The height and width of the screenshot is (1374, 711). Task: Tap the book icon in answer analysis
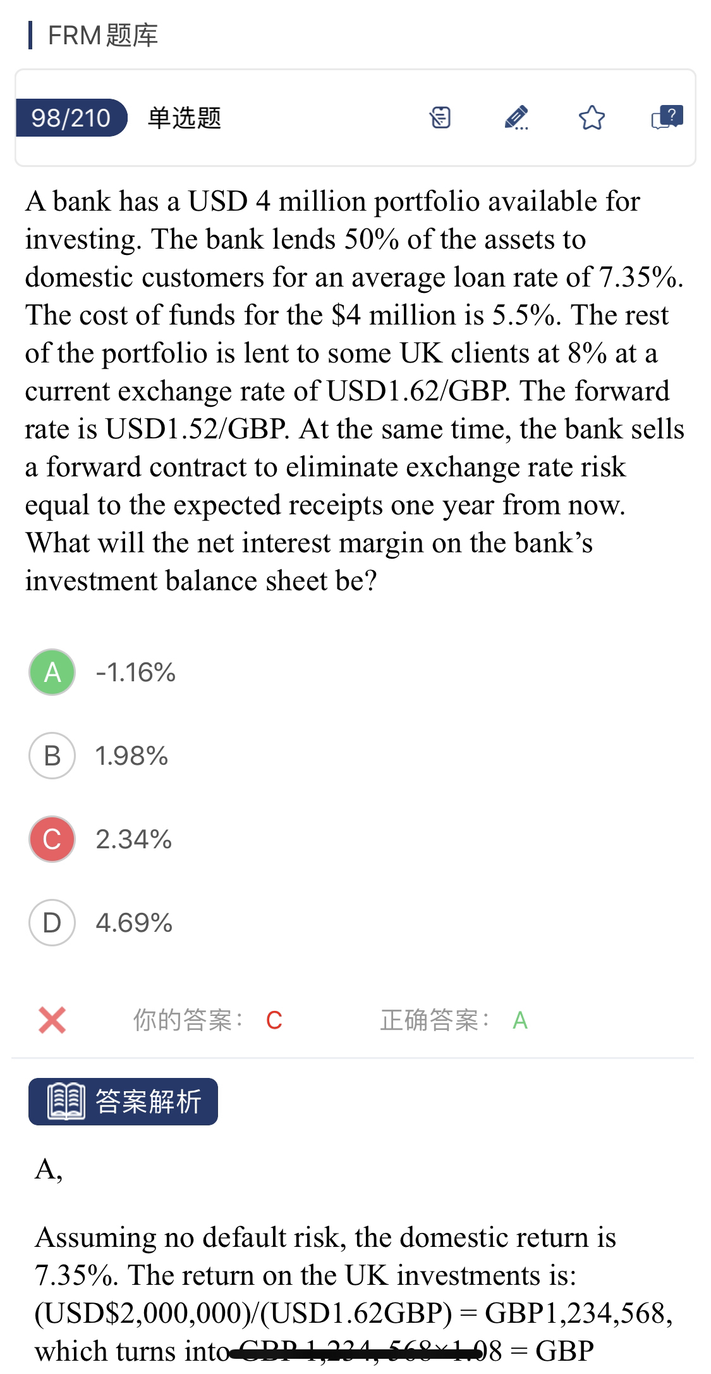(66, 1101)
